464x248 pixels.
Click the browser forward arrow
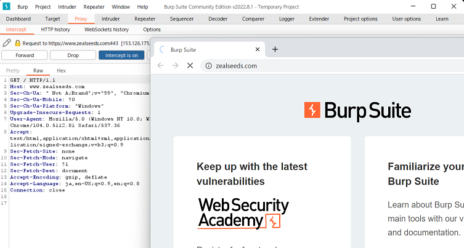coord(175,66)
